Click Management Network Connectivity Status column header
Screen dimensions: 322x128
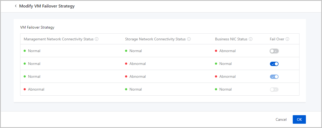[58, 39]
